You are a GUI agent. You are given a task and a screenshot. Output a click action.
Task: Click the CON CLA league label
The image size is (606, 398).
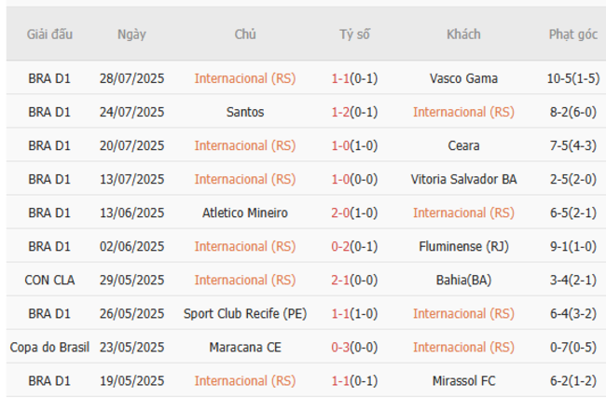[x=49, y=280]
